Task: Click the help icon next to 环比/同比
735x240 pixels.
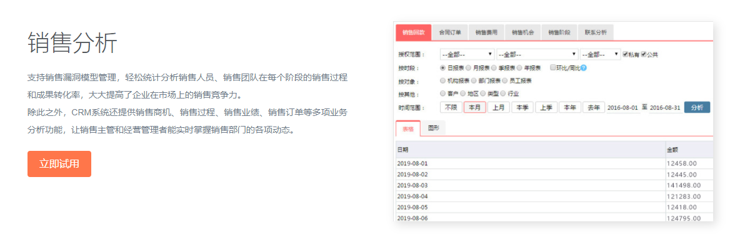Action: 584,68
